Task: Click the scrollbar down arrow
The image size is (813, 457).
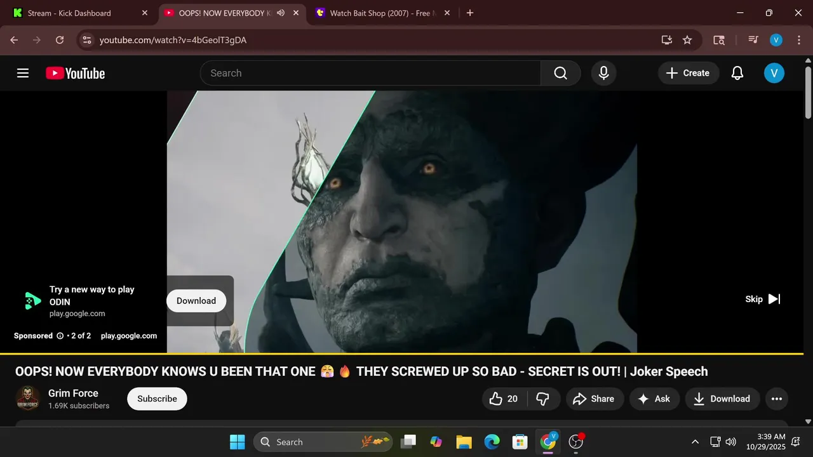Action: [x=808, y=421]
